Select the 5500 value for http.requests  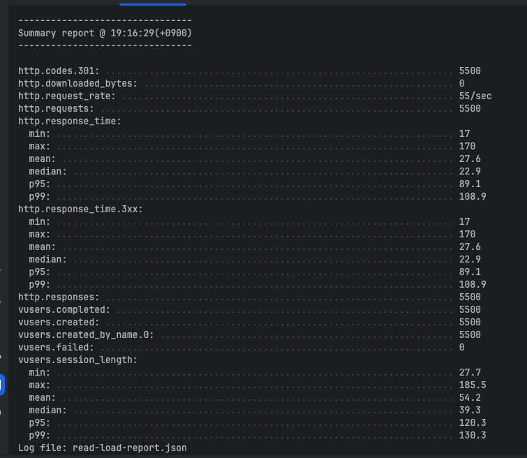[x=470, y=109]
